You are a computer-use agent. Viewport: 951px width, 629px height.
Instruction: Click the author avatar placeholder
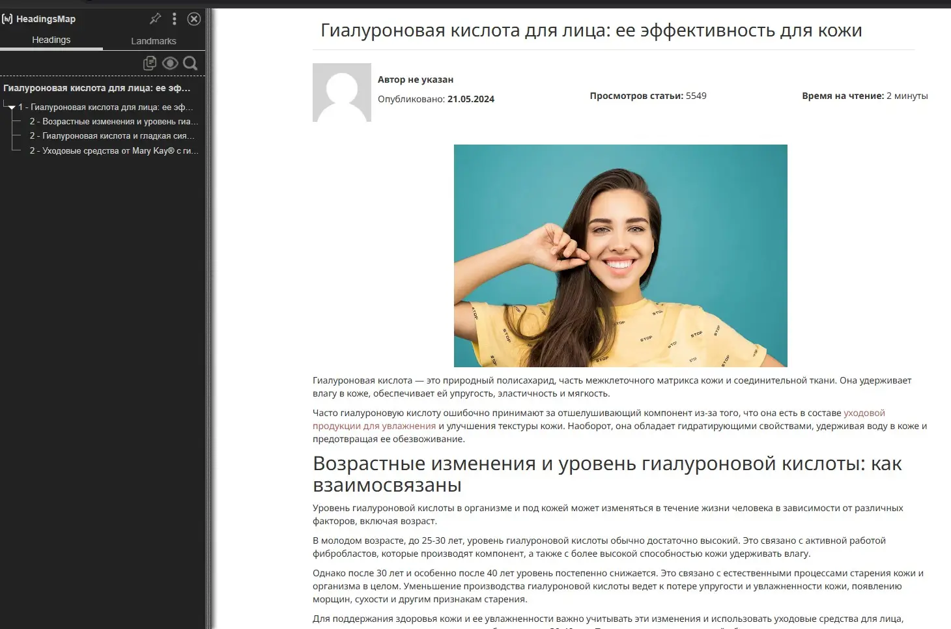click(x=342, y=92)
